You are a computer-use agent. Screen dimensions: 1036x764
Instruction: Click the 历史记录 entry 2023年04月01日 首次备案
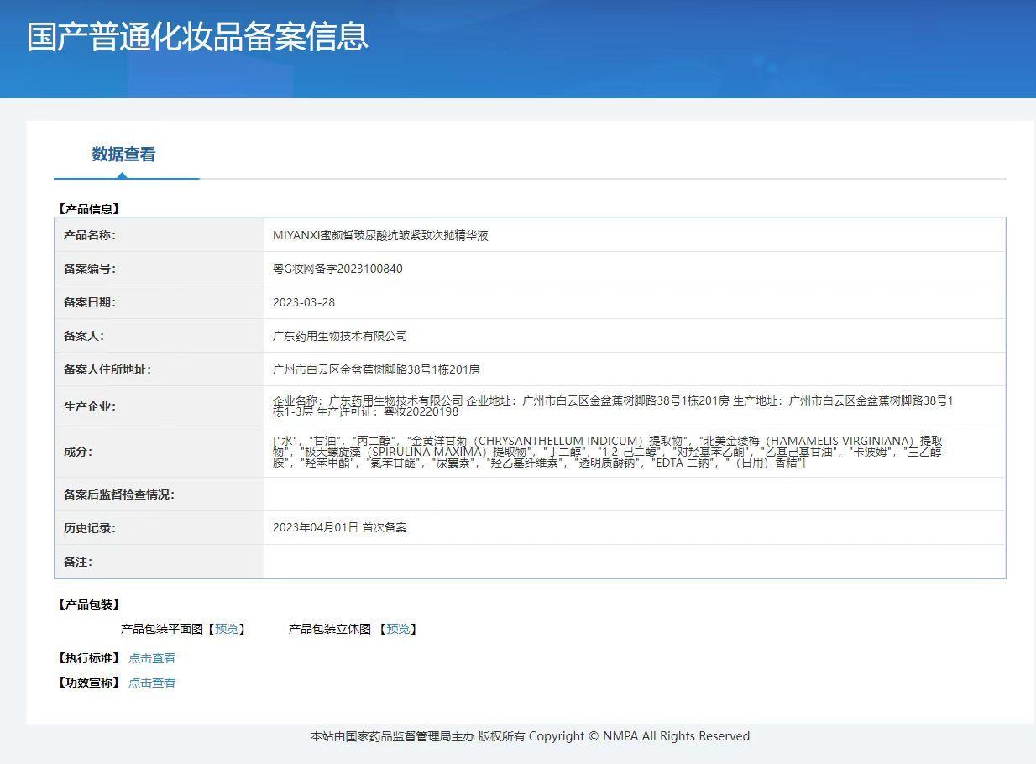340,528
